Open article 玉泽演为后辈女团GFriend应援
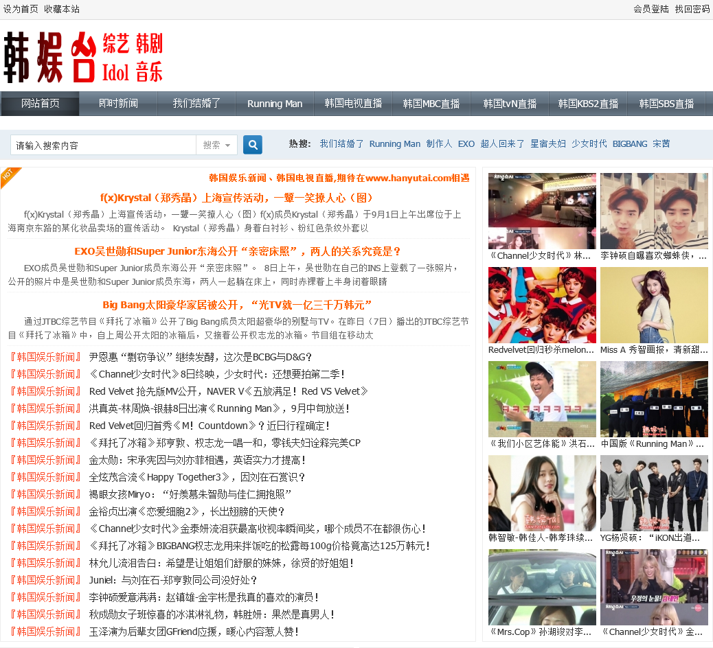Image resolution: width=713 pixels, height=648 pixels. (194, 632)
